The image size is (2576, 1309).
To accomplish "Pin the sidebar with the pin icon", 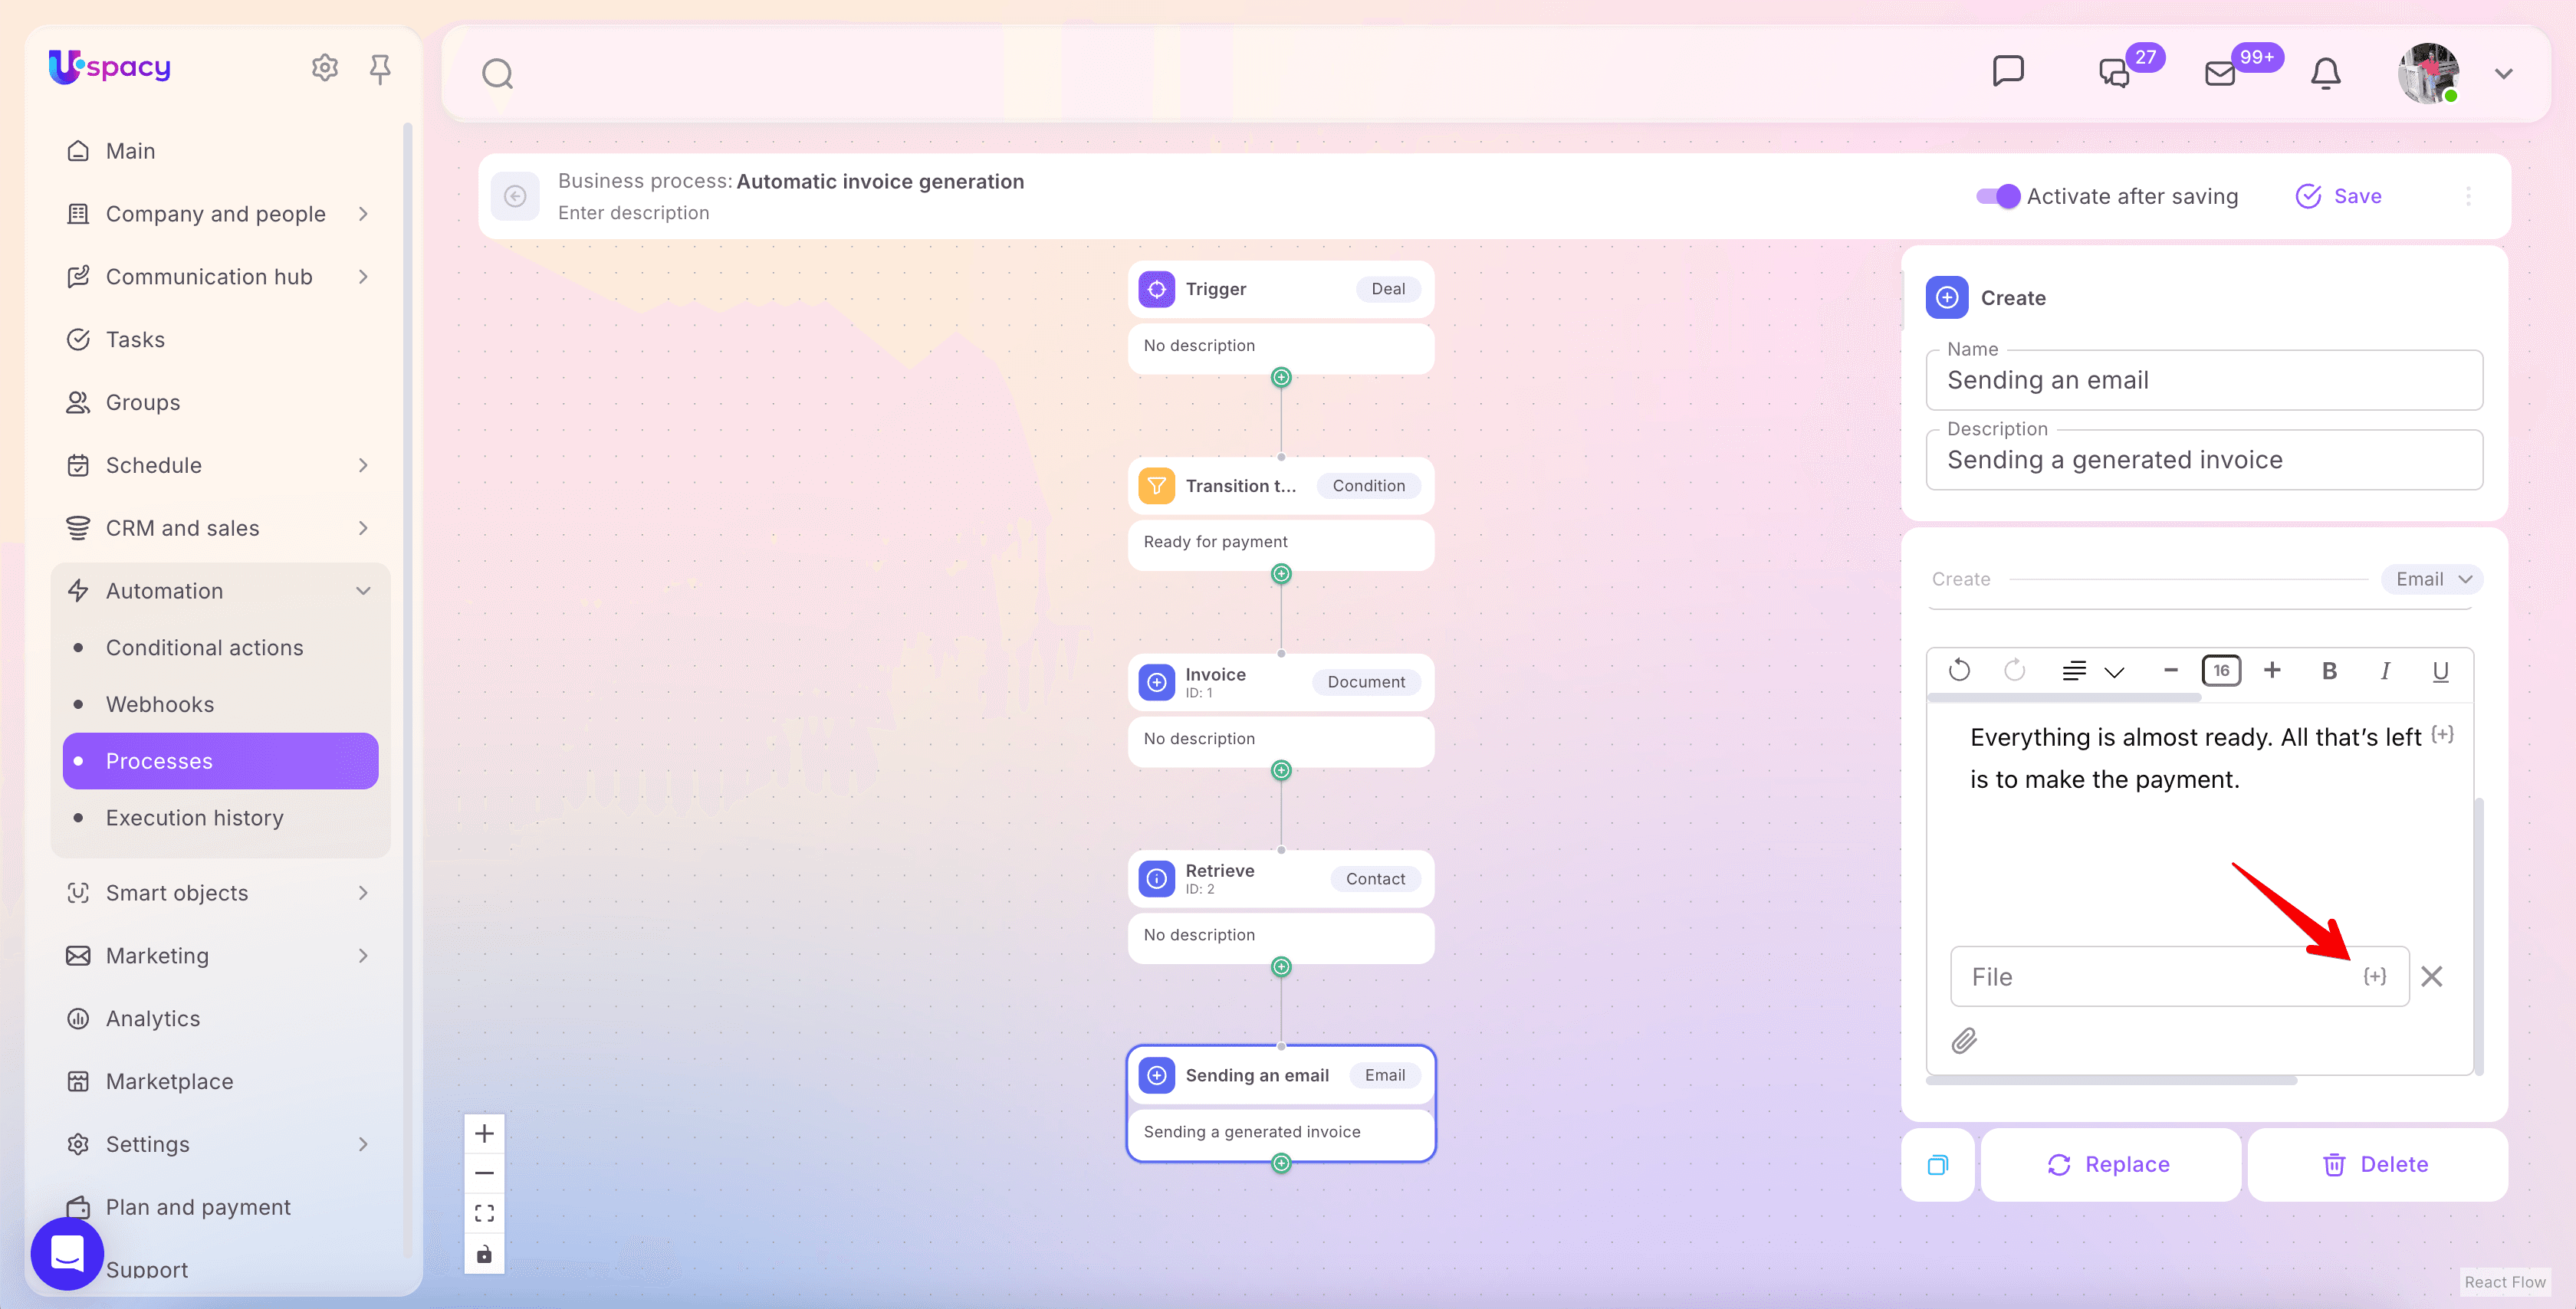I will pos(380,68).
